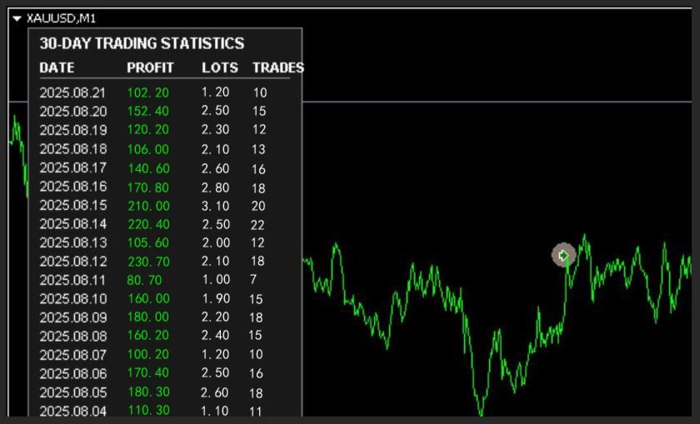Click the PROFIT column header

pyautogui.click(x=150, y=67)
